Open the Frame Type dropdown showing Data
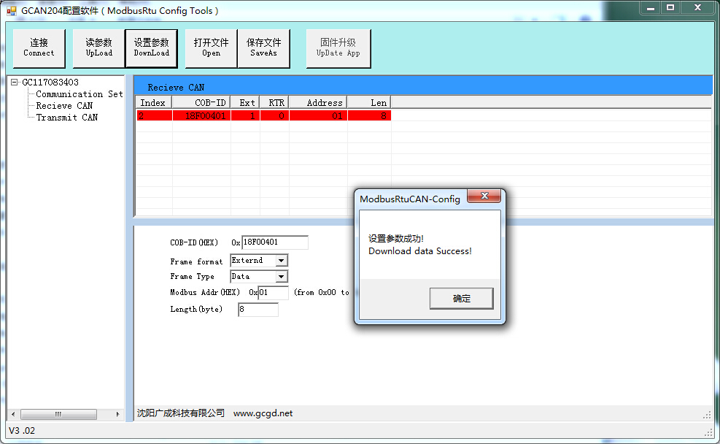 tap(282, 276)
